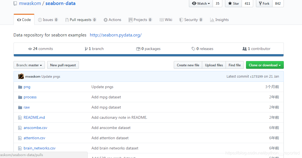
Task: Open the process folder
Action: (x=30, y=97)
